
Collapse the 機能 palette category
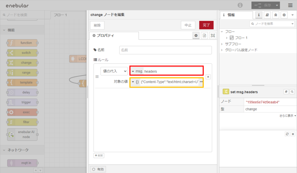22,30
